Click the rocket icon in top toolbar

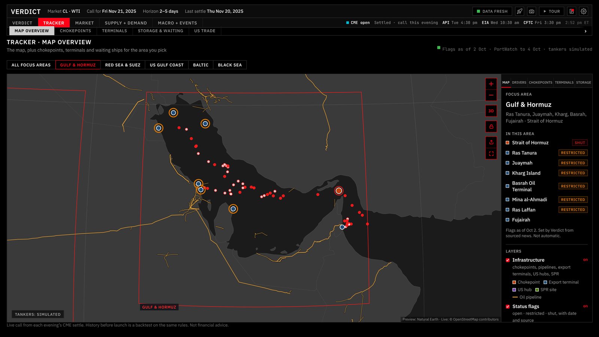pyautogui.click(x=520, y=11)
